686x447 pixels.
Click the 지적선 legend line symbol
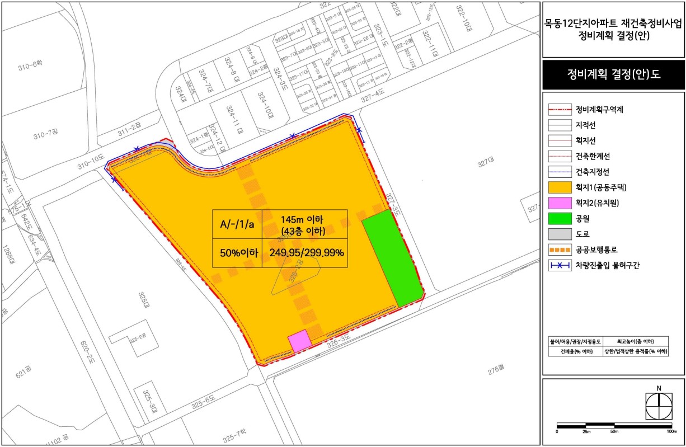[560, 125]
